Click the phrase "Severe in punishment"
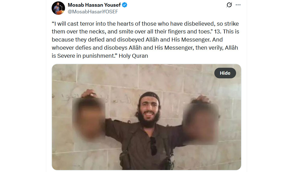 (x=85, y=56)
